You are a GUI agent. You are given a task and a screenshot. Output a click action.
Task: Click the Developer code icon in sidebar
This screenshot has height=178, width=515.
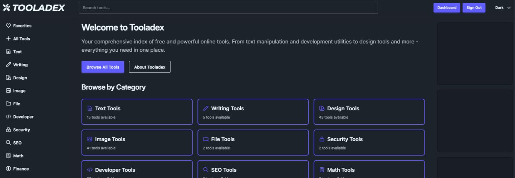(9, 116)
